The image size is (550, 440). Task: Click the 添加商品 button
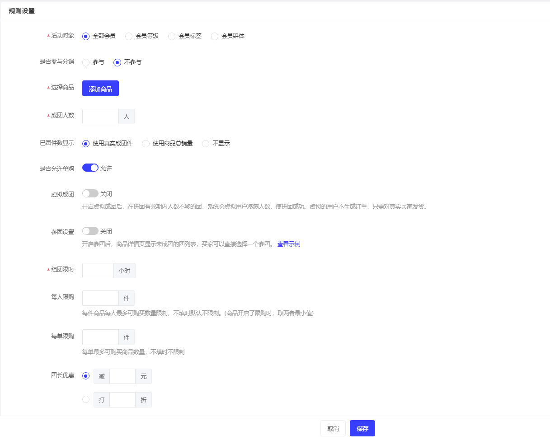point(100,89)
